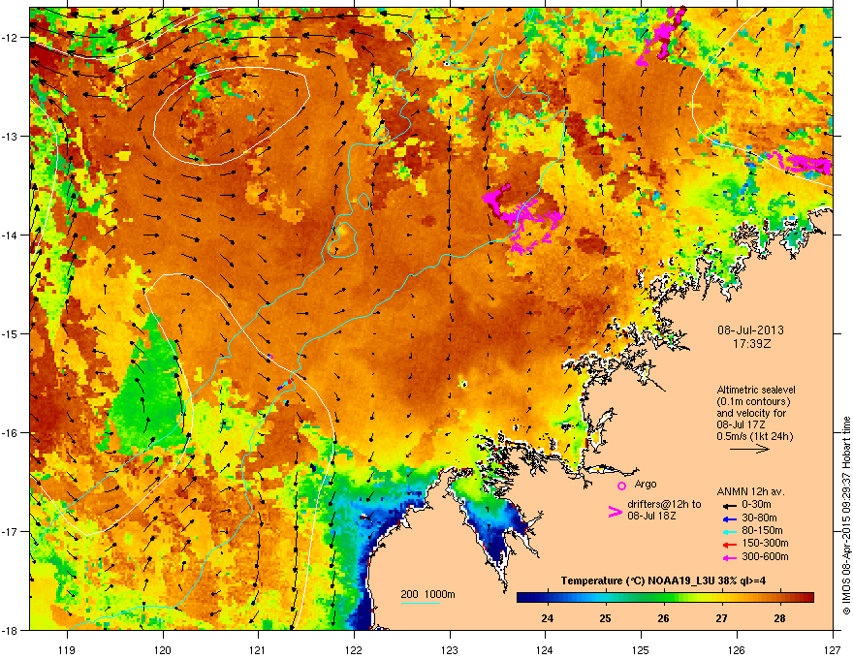Click latitude axis label -18
Screen dimensions: 853x659
tap(11, 630)
